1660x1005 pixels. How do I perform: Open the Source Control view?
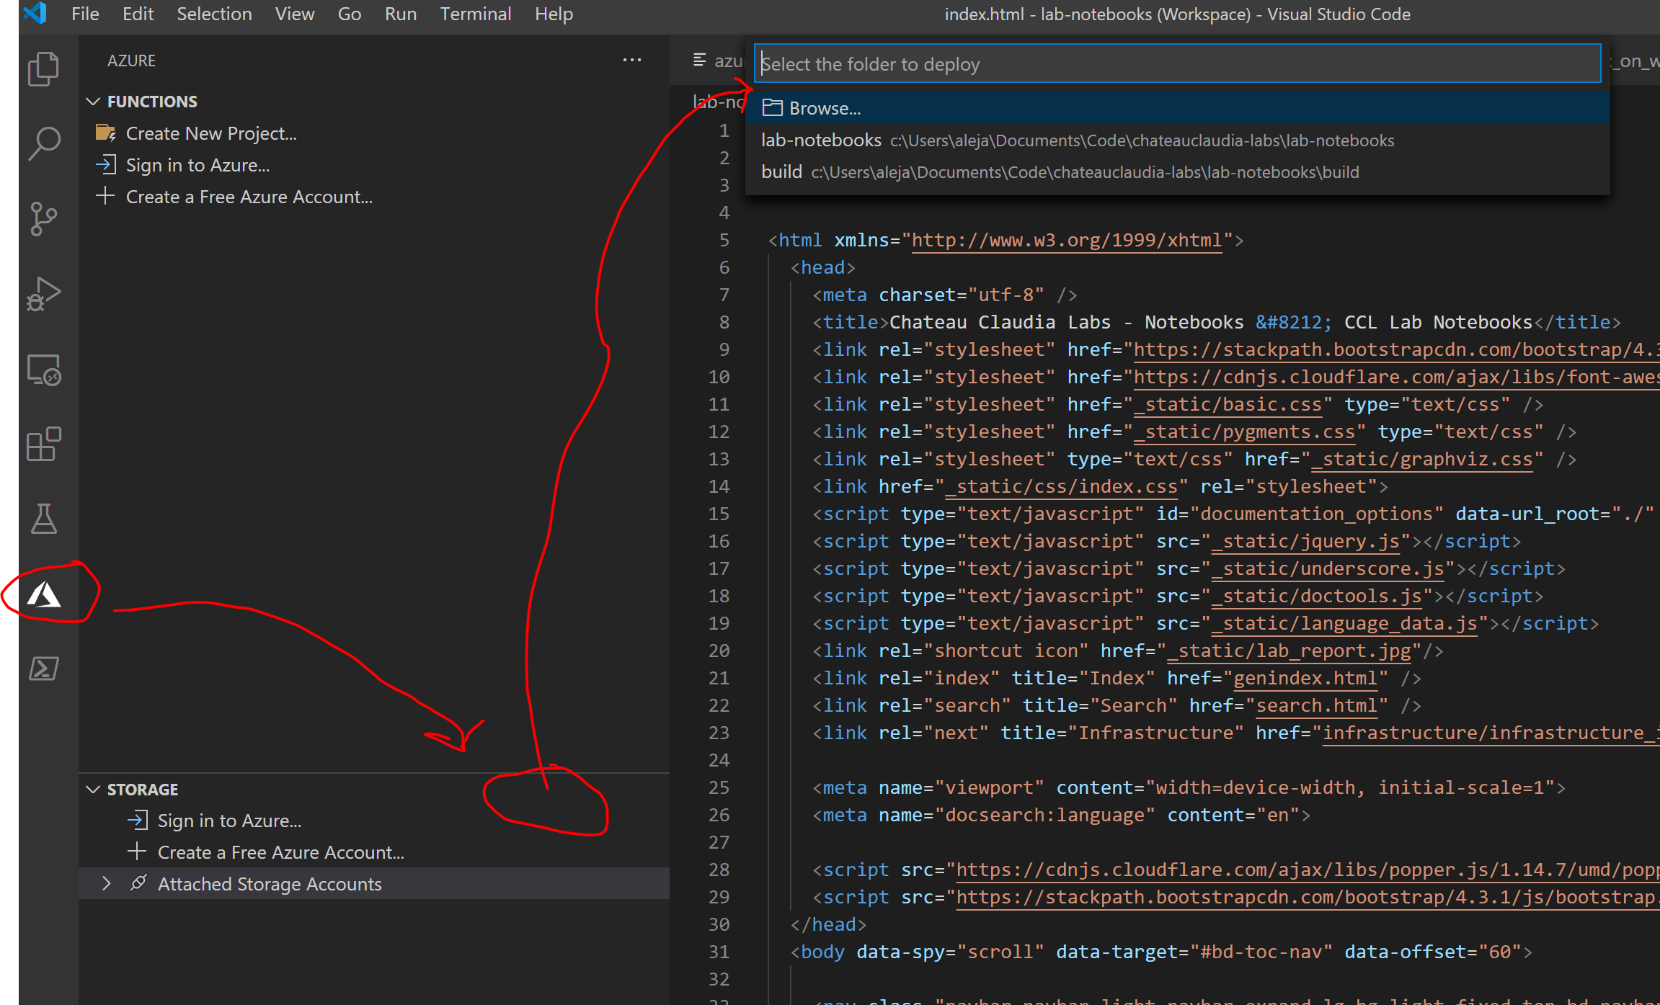coord(43,218)
